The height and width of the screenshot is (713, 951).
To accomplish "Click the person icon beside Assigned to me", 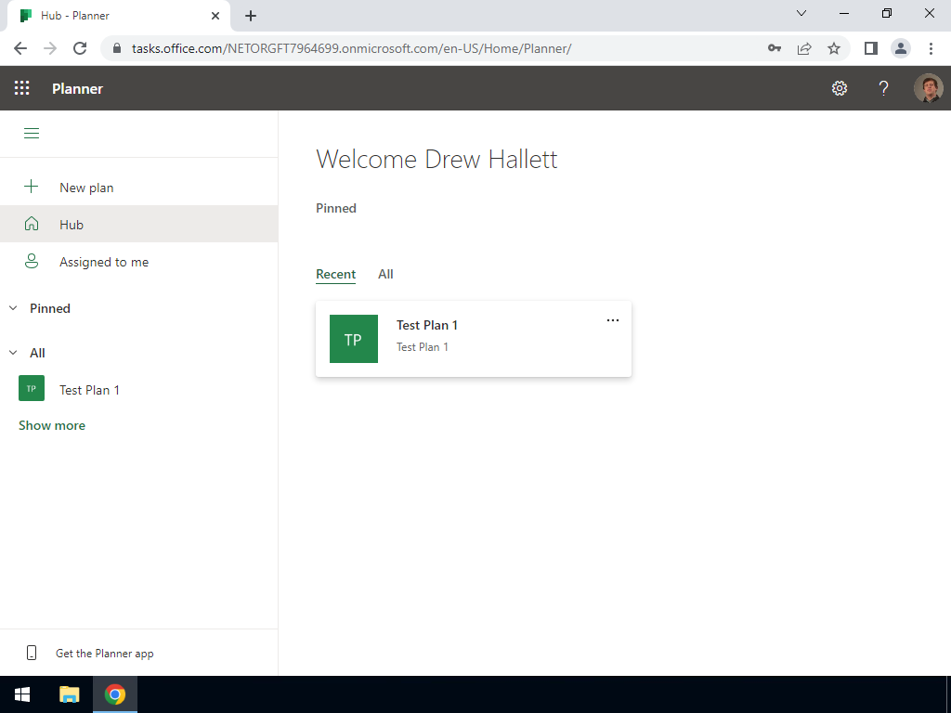I will (32, 261).
